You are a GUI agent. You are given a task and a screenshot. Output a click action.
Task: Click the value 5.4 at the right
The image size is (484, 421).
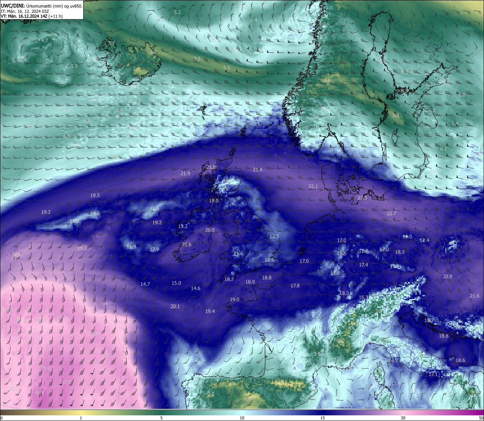click(x=455, y=123)
